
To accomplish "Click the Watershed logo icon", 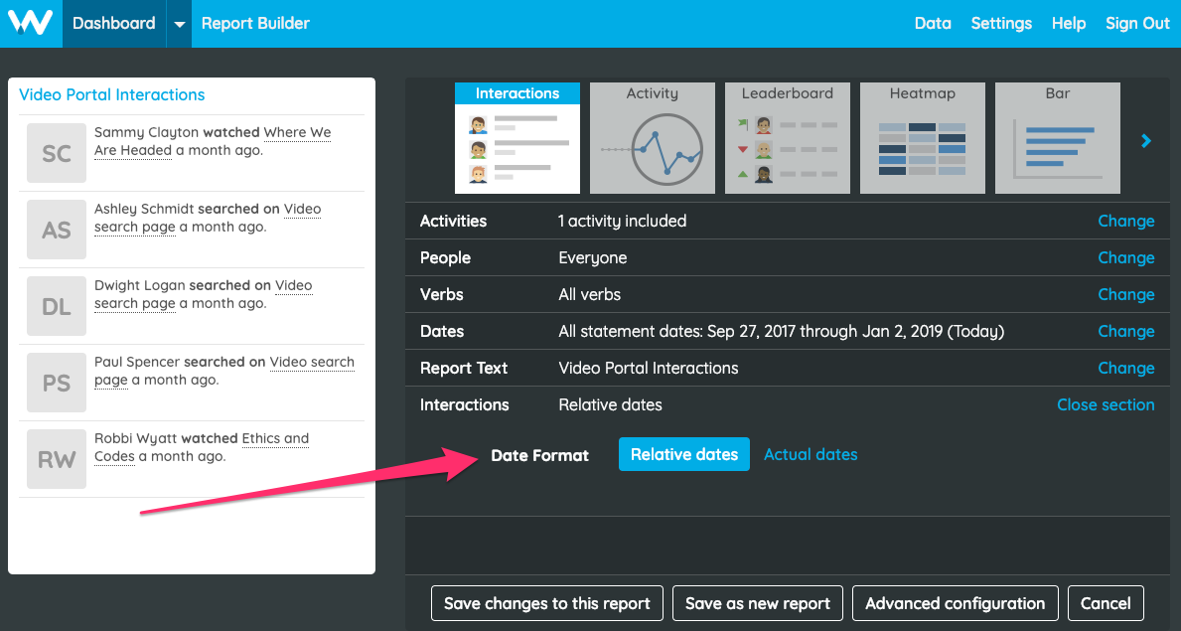I will (x=30, y=23).
